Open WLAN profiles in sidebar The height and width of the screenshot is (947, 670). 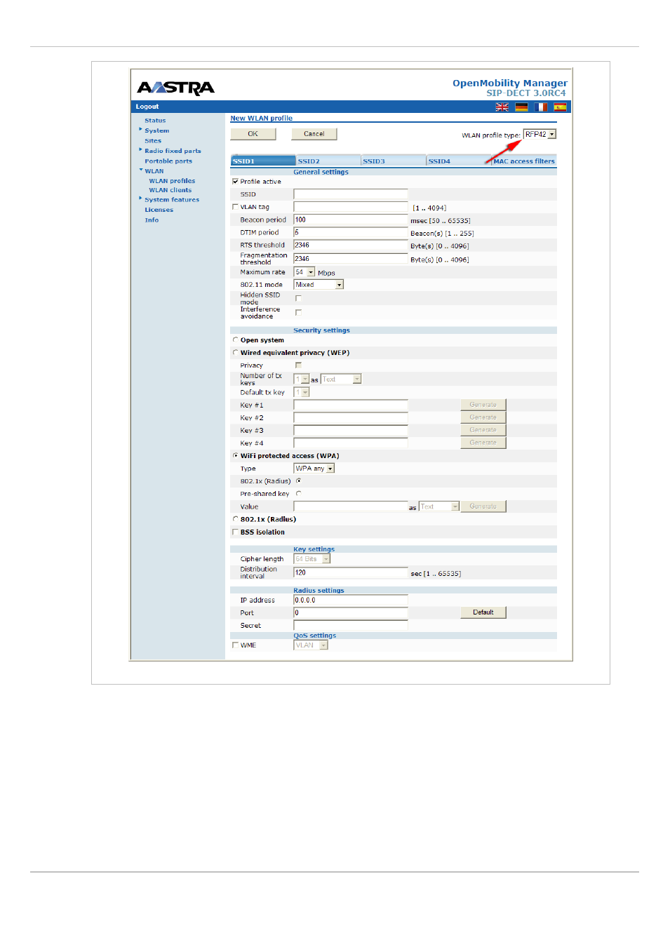point(172,181)
